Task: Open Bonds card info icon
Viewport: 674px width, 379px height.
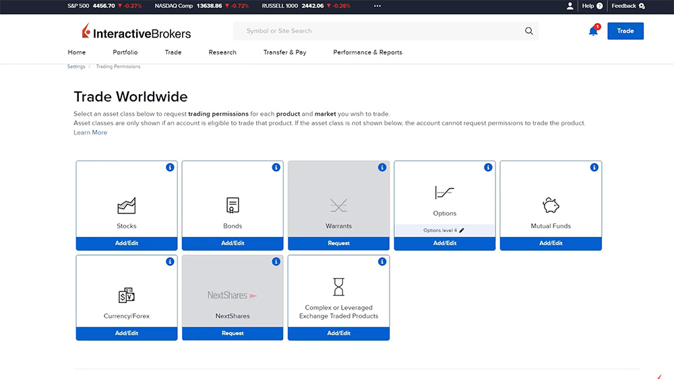Action: [x=276, y=168]
